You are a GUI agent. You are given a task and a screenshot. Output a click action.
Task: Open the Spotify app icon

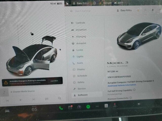pos(88,107)
